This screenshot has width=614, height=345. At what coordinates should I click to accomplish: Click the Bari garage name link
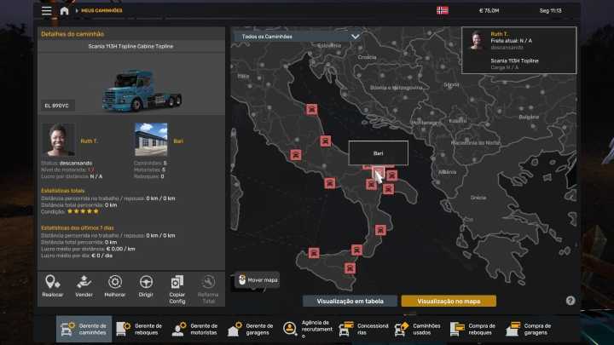coord(178,141)
